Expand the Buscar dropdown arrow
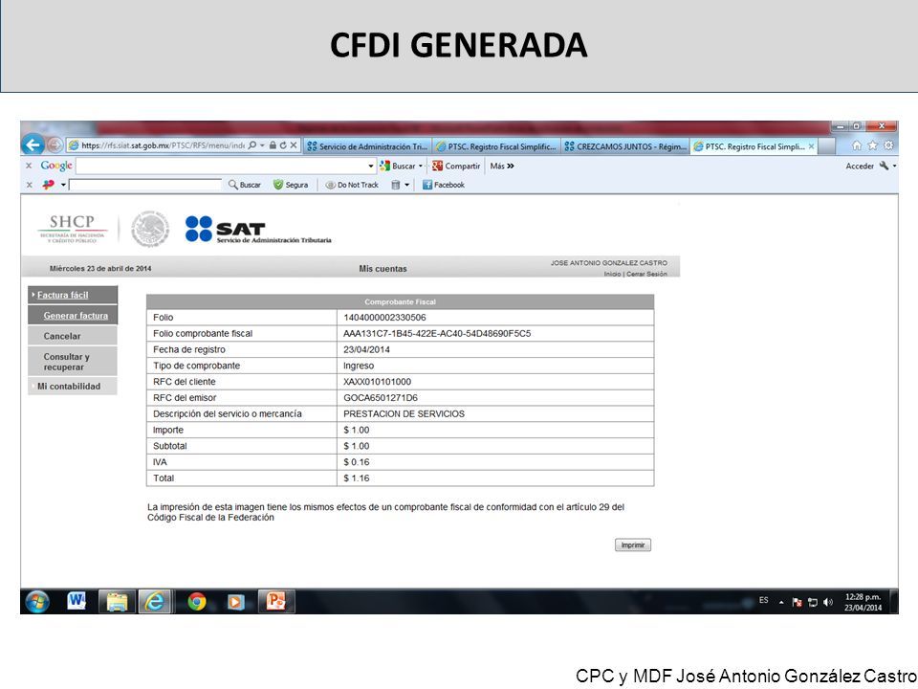This screenshot has height=689, width=918. (x=421, y=166)
